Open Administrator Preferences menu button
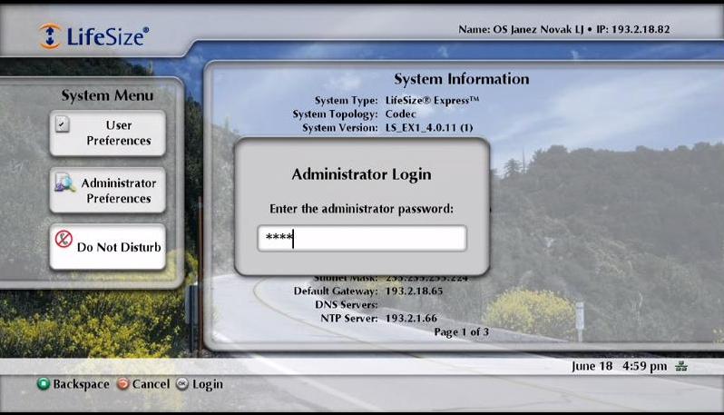 tap(108, 191)
